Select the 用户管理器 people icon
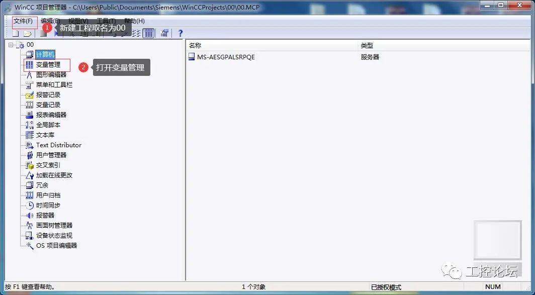Viewport: 535px width, 295px height. click(30, 155)
